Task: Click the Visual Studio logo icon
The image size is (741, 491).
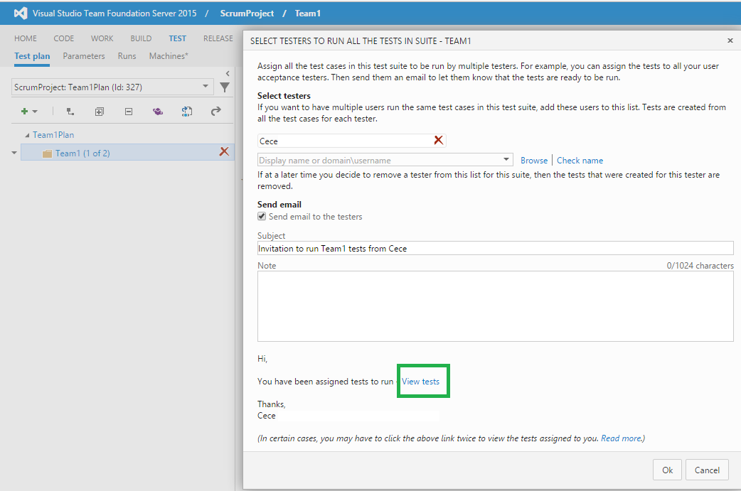Action: (x=21, y=14)
